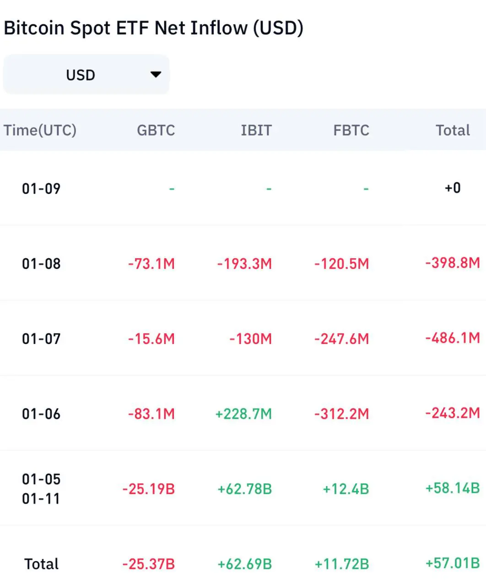Screen dimensions: 486x586
Task: Select the GBTC column header
Action: [156, 130]
